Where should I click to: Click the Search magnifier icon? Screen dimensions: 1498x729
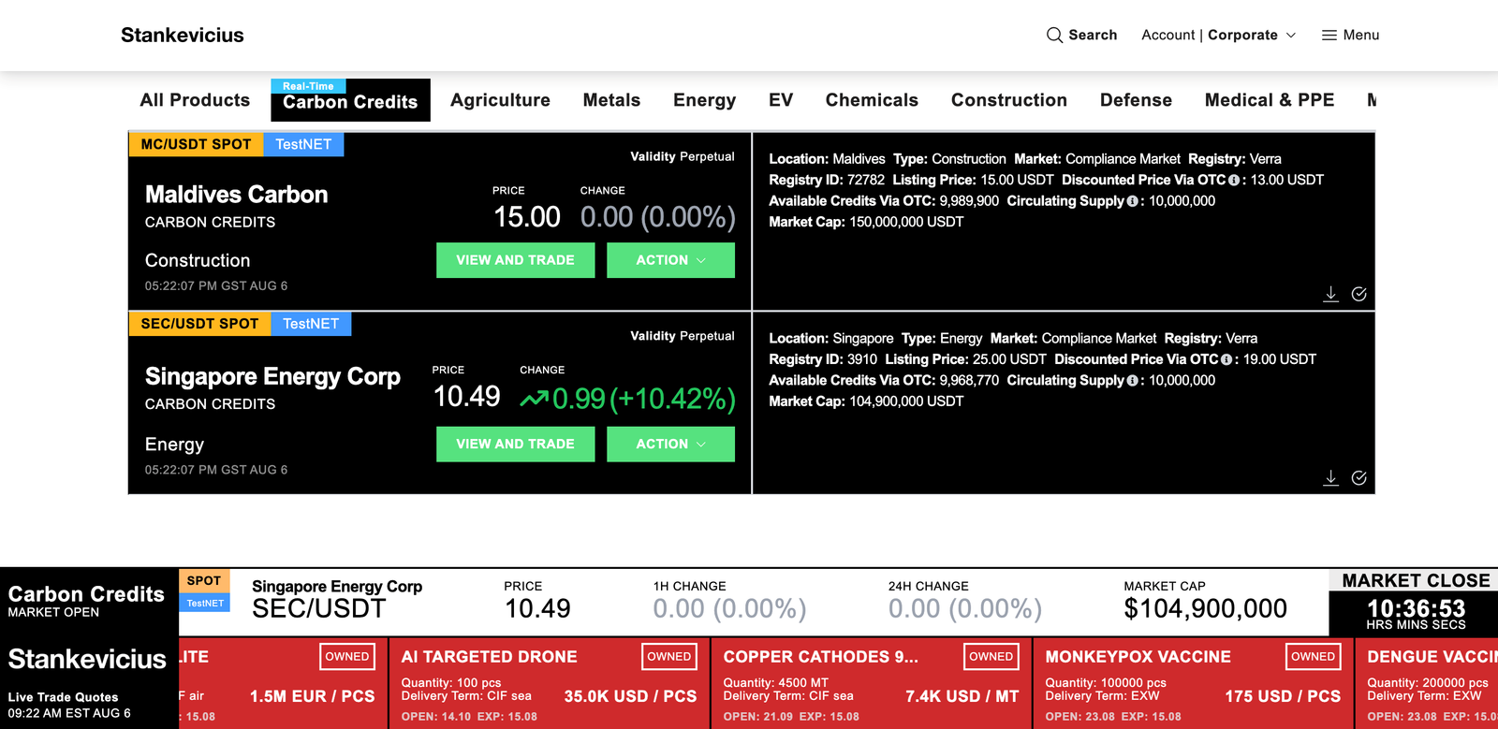pyautogui.click(x=1054, y=36)
